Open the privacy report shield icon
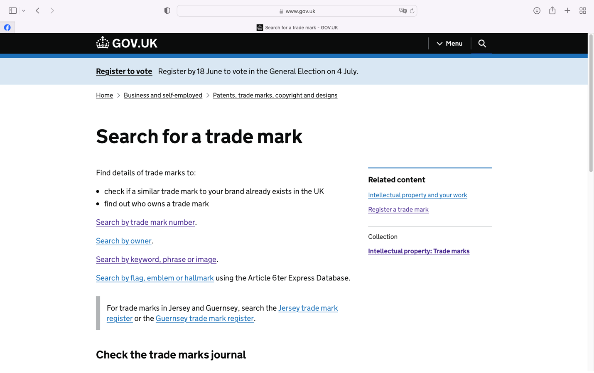Viewport: 594px width, 373px height. (167, 11)
